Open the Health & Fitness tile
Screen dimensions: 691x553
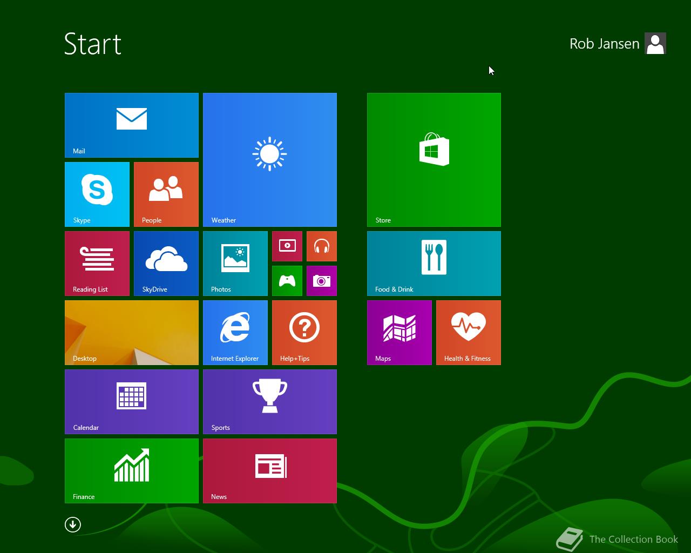469,333
